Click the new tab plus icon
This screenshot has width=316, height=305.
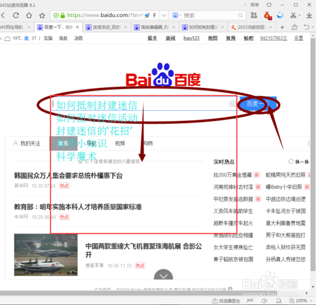(x=283, y=27)
